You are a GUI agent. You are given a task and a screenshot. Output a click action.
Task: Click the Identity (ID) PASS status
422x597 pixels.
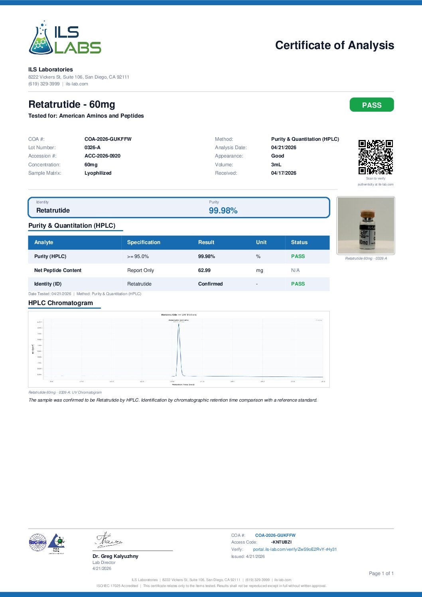click(298, 284)
